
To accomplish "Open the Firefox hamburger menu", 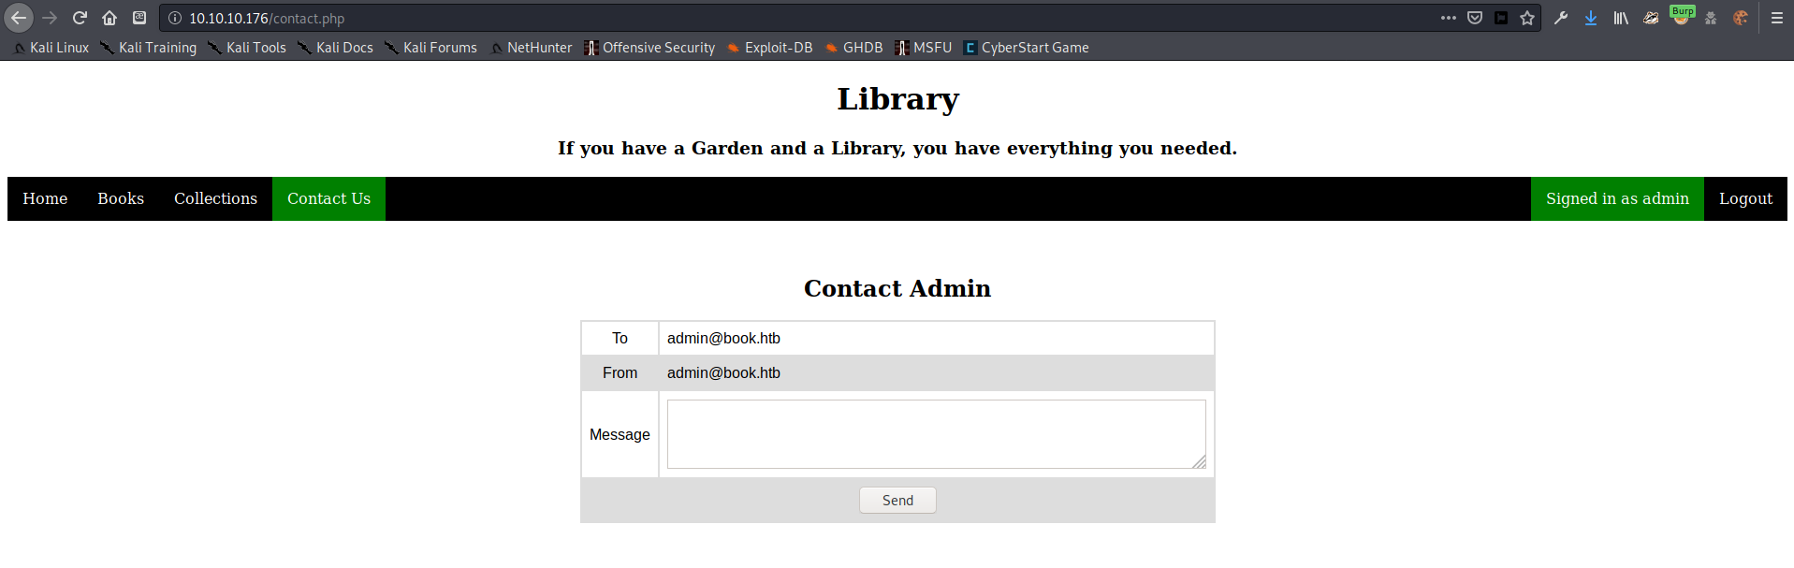I will point(1777,18).
